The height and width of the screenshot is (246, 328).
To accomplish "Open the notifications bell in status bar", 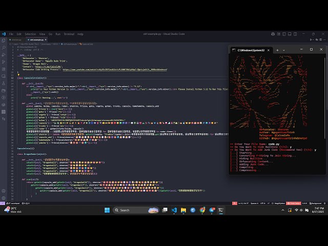I will tap(324, 203).
